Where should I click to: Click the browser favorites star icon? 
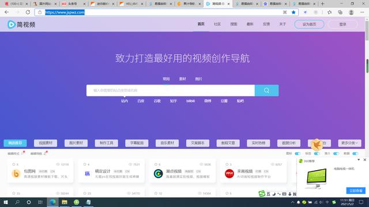coord(293,12)
